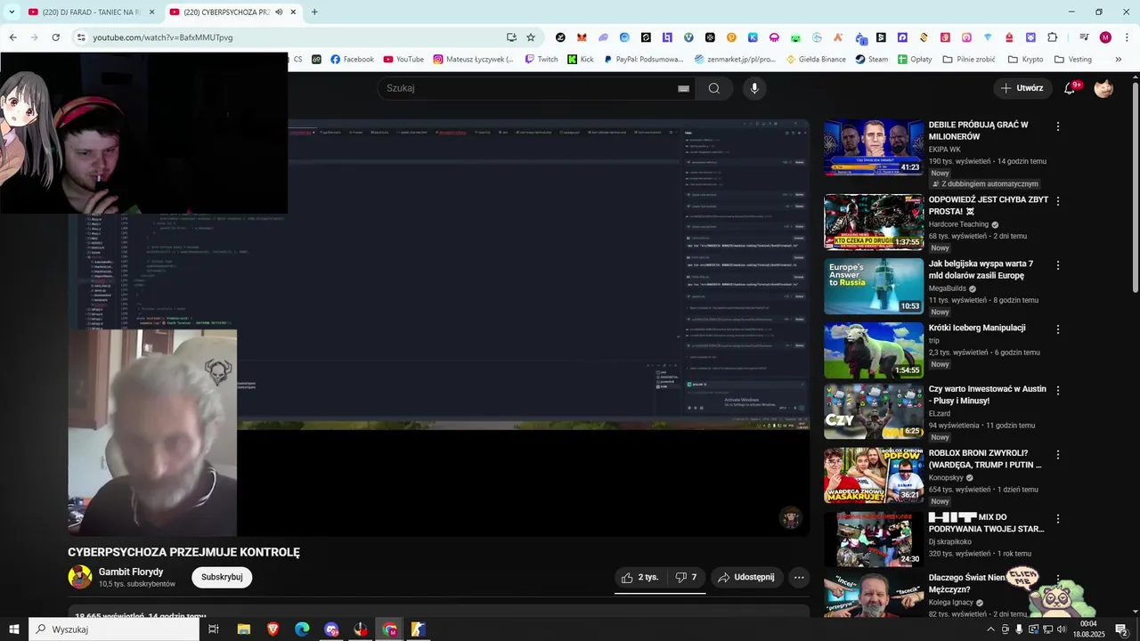
Task: Open Krypto bookmarks folder
Action: 1025,60
